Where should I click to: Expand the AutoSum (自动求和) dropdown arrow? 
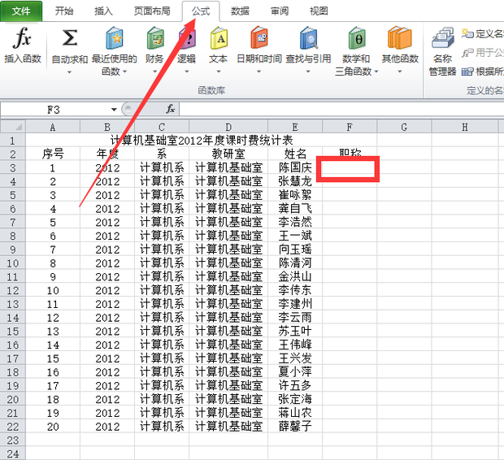tap(70, 72)
